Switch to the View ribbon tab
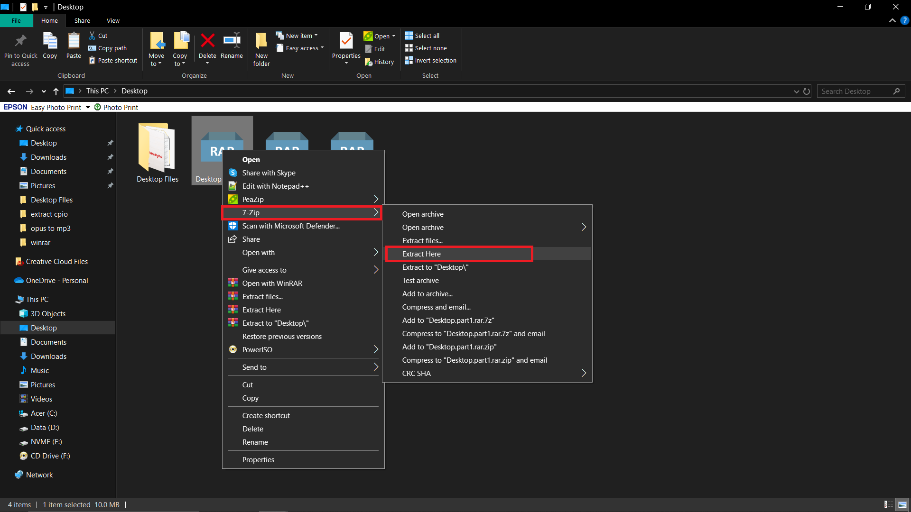 [113, 20]
